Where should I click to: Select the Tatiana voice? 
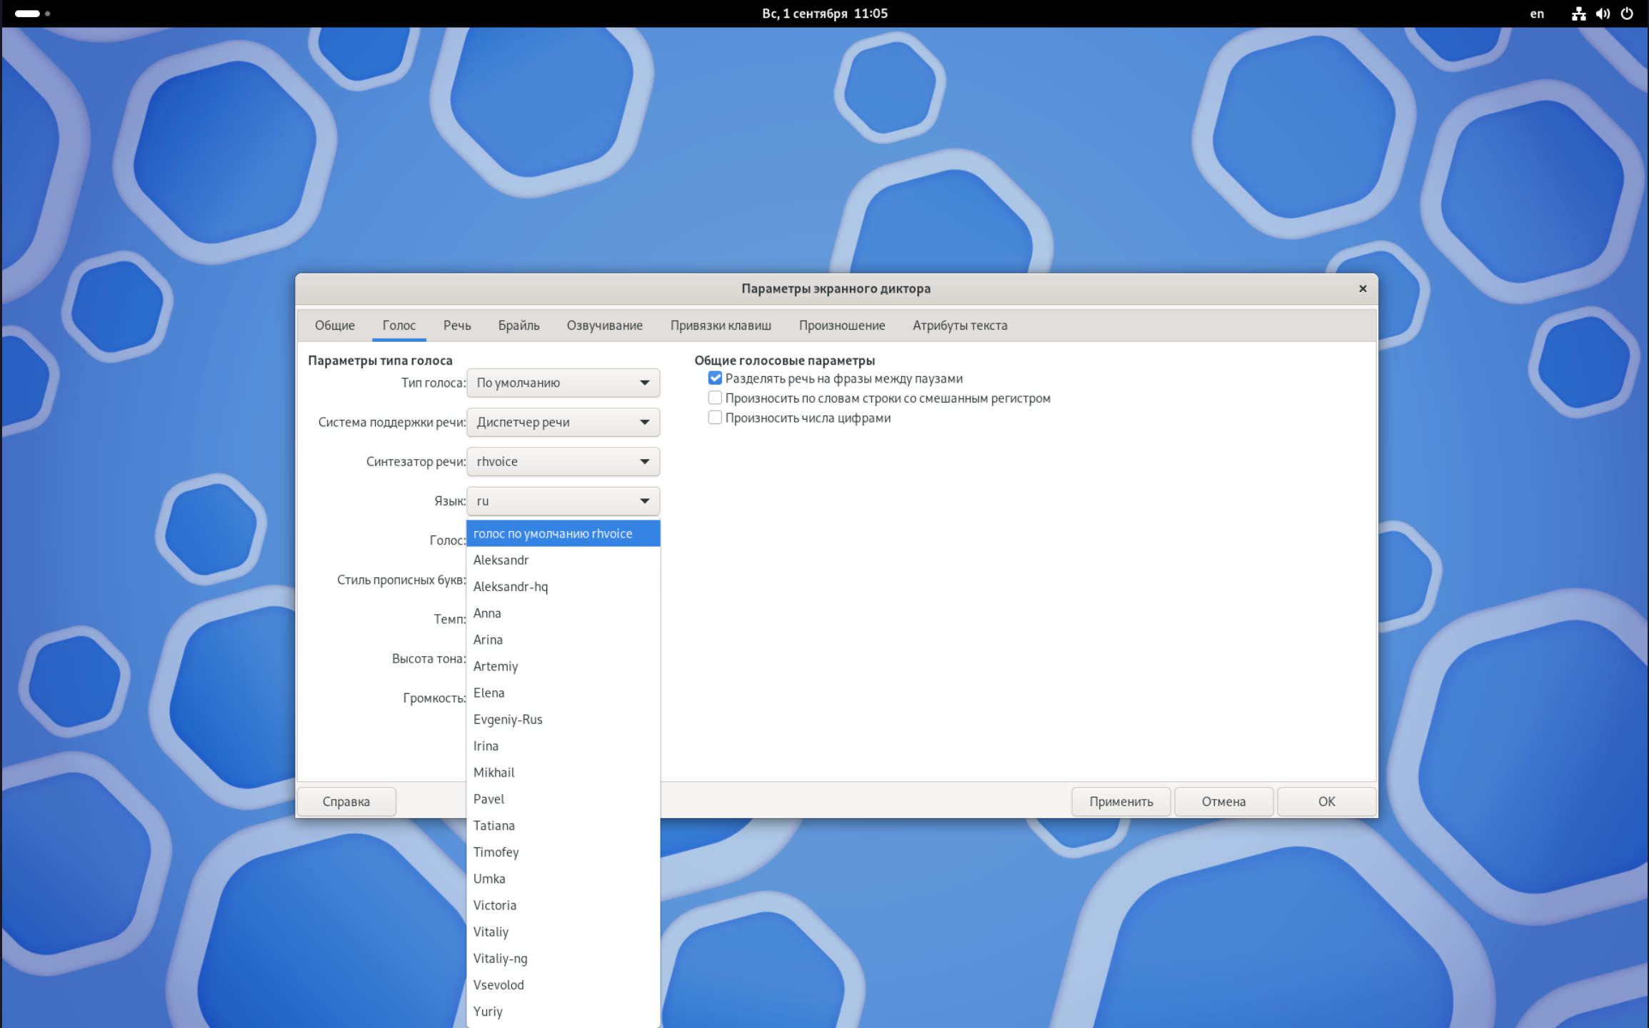(563, 825)
